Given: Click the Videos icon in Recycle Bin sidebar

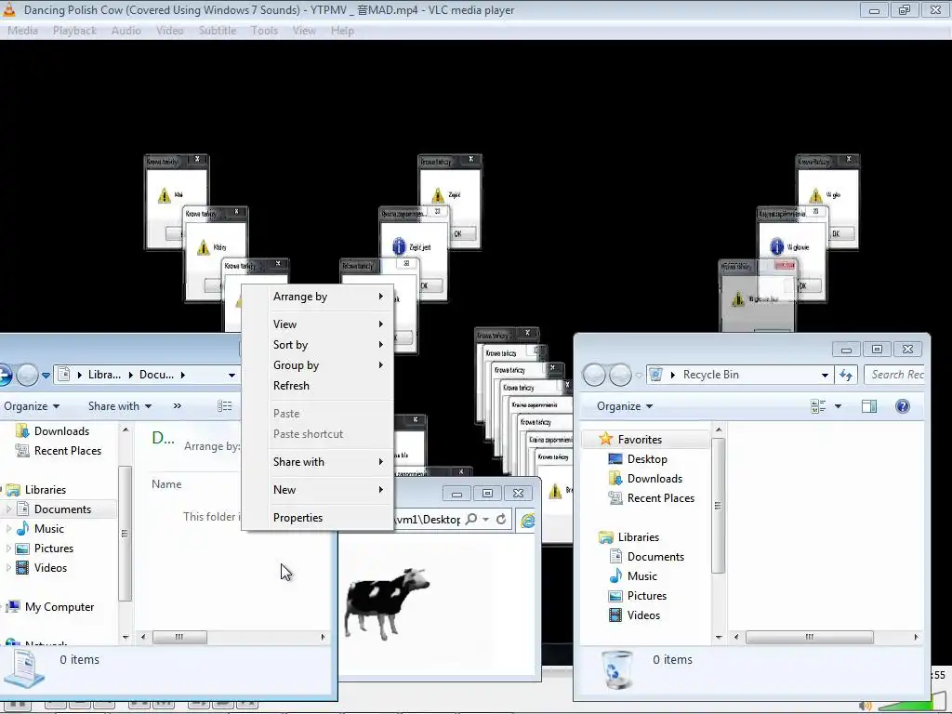Looking at the screenshot, I should coord(615,615).
